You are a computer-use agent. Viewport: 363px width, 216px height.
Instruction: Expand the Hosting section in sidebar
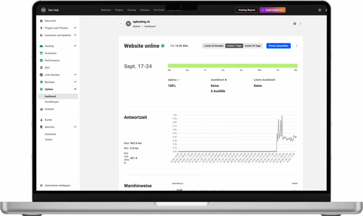pos(74,46)
